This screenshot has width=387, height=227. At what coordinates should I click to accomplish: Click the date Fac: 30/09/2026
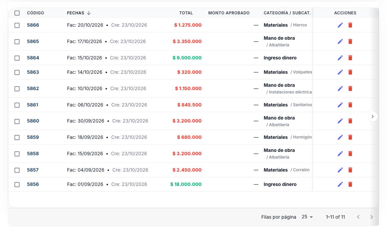click(x=86, y=121)
